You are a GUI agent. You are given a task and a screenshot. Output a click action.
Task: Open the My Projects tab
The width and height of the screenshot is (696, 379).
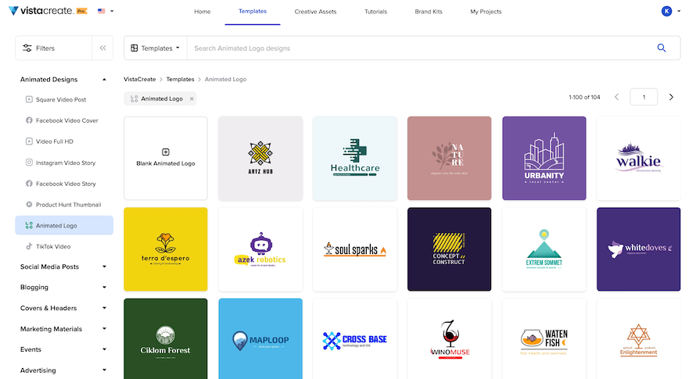click(x=486, y=12)
